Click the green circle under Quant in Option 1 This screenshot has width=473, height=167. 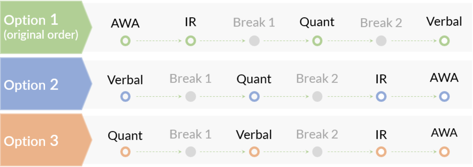point(317,41)
